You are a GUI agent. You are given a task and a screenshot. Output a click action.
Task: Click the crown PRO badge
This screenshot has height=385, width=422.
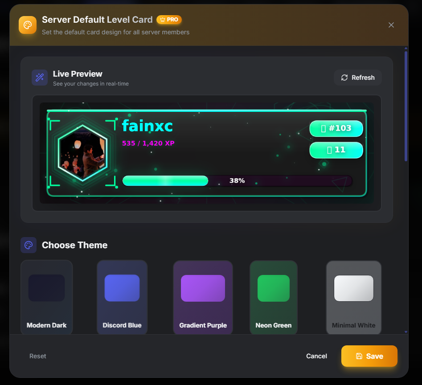169,20
